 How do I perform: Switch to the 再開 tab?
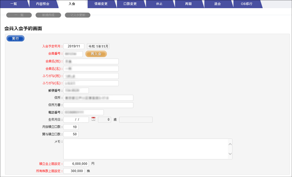tap(188, 4)
